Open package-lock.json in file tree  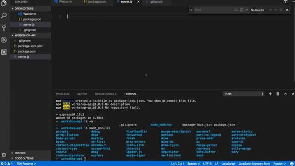(30, 46)
